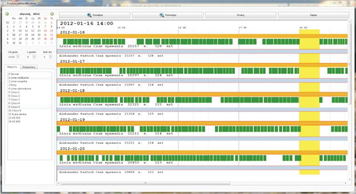Adjust the '+ godzin' hours spinner
The image size is (356, 194).
34,57
